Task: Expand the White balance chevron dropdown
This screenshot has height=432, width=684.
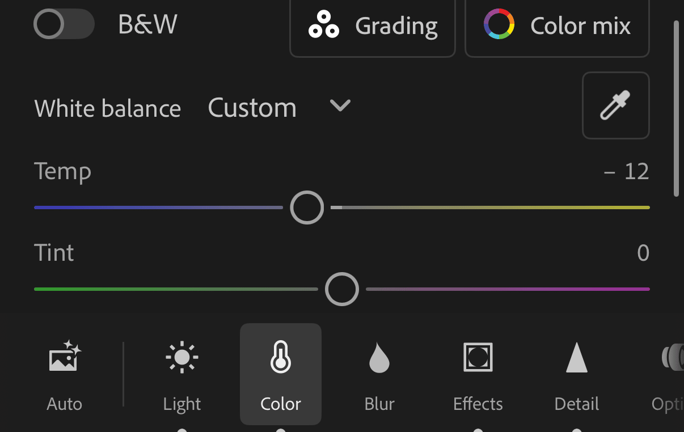Action: click(x=340, y=105)
